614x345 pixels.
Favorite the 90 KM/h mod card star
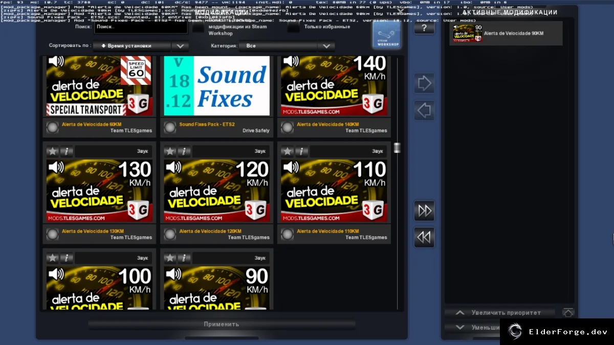coord(170,258)
